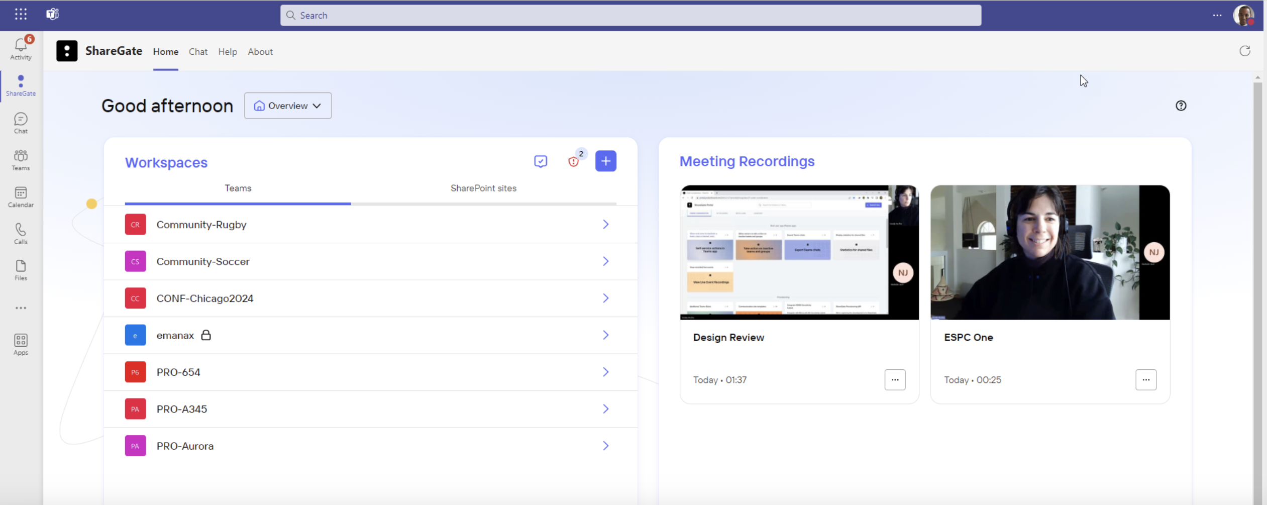
Task: Expand PRO-Aurora row chevron
Action: [x=606, y=446]
